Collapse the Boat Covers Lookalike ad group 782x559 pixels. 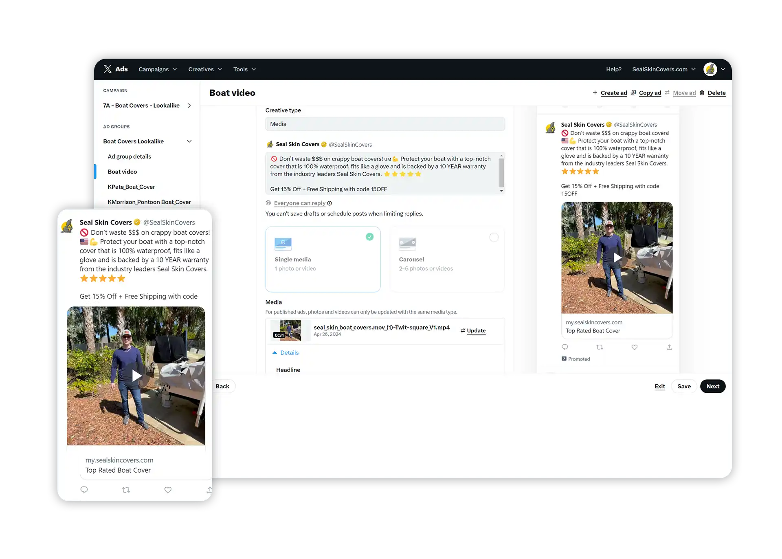(x=189, y=141)
